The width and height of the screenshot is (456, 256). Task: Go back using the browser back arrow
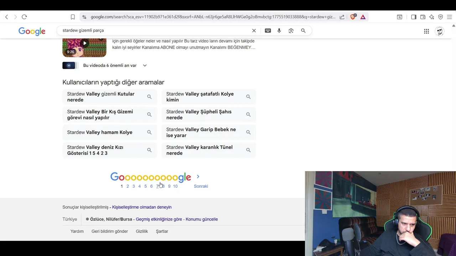click(x=6, y=17)
